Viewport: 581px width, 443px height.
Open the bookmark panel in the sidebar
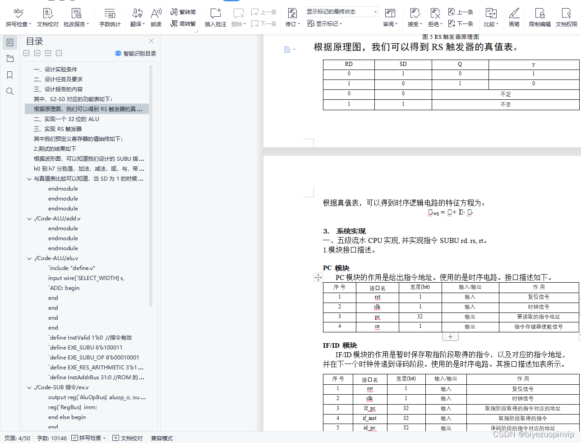[x=10, y=75]
